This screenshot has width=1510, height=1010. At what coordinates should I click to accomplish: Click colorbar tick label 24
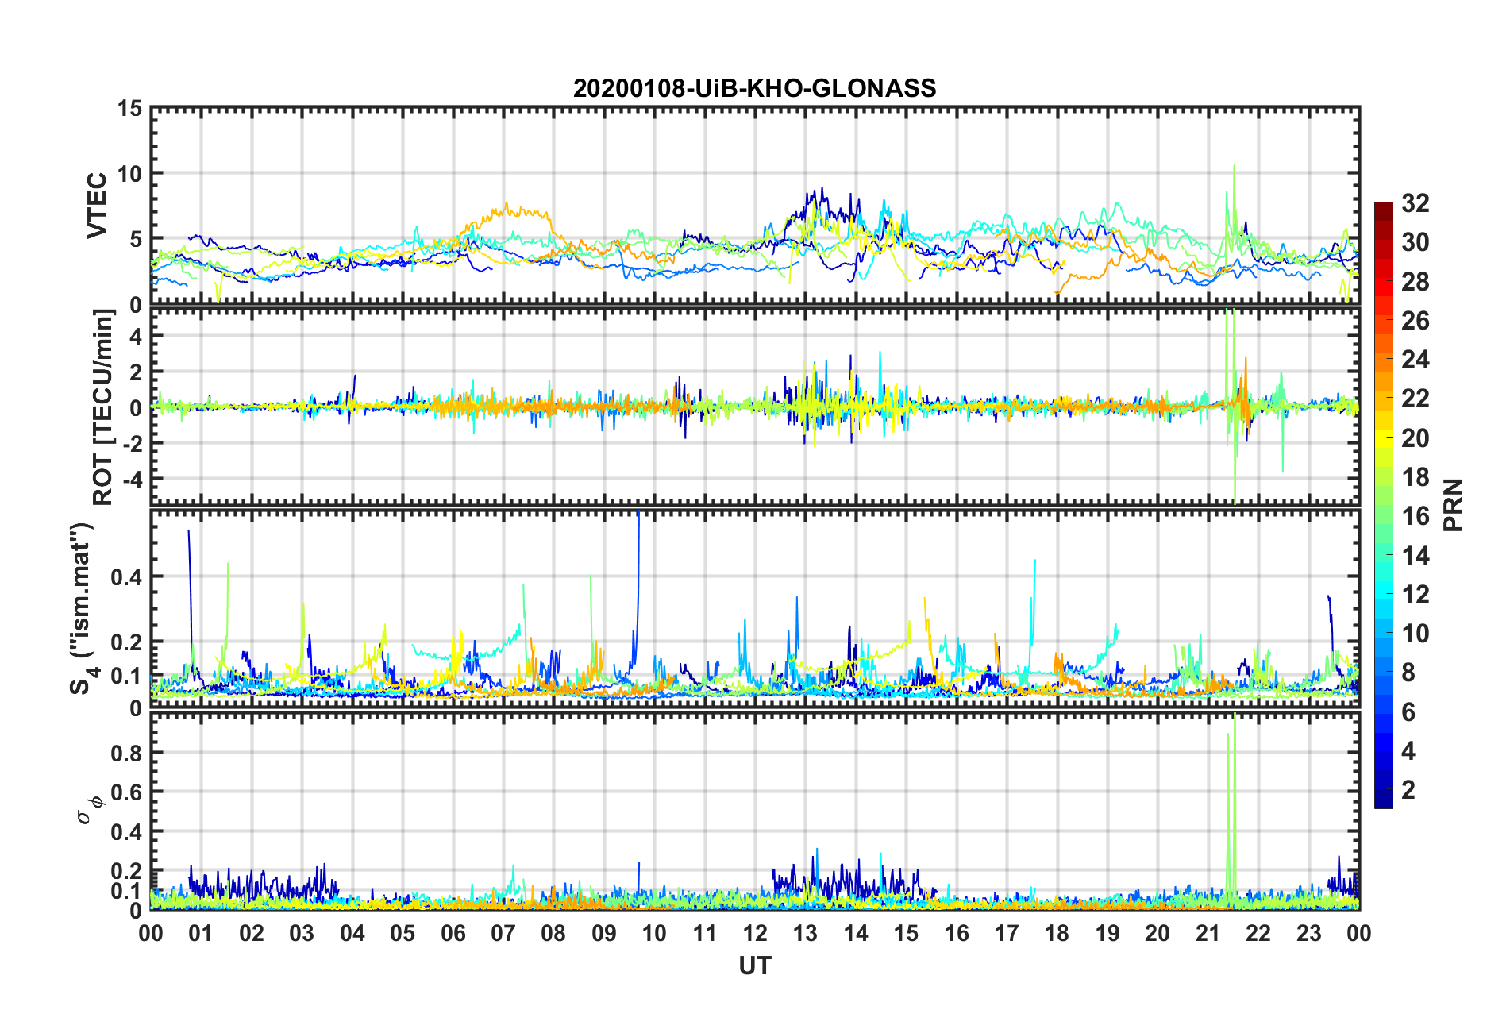pos(1415,360)
